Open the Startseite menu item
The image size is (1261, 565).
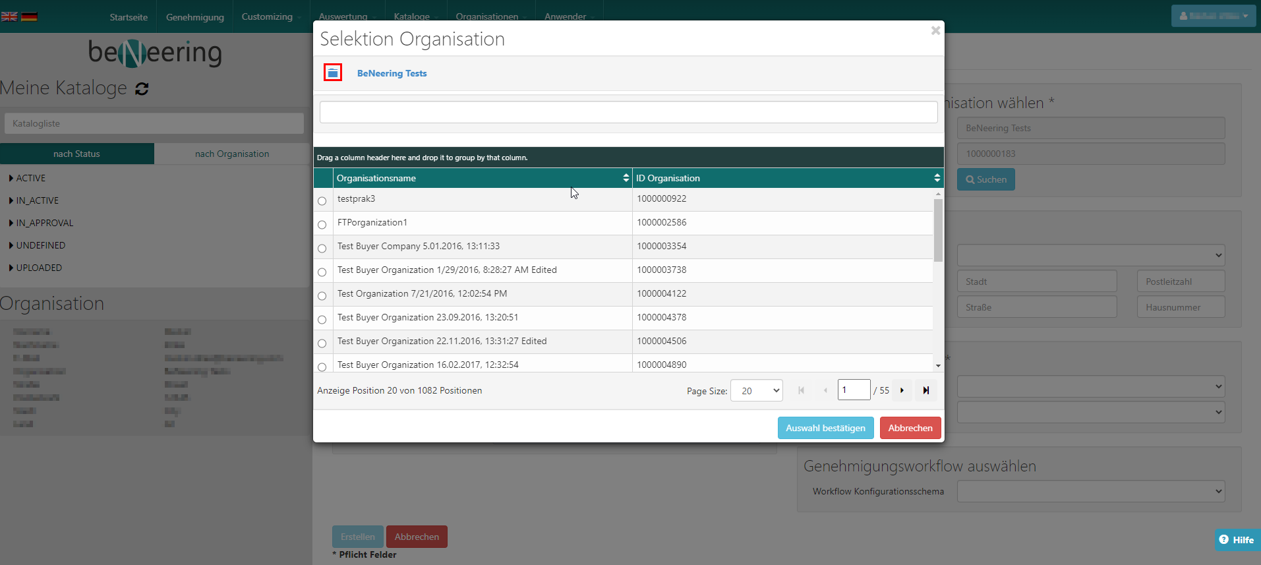point(129,16)
